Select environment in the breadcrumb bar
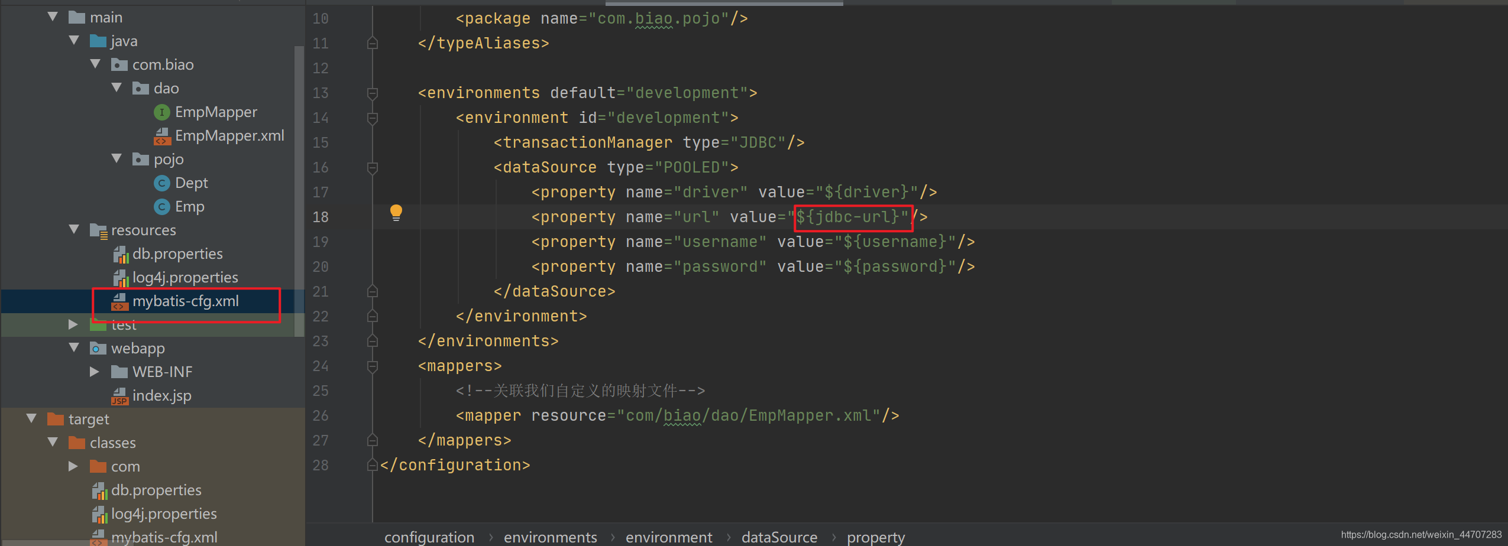Image resolution: width=1508 pixels, height=546 pixels. pos(669,537)
